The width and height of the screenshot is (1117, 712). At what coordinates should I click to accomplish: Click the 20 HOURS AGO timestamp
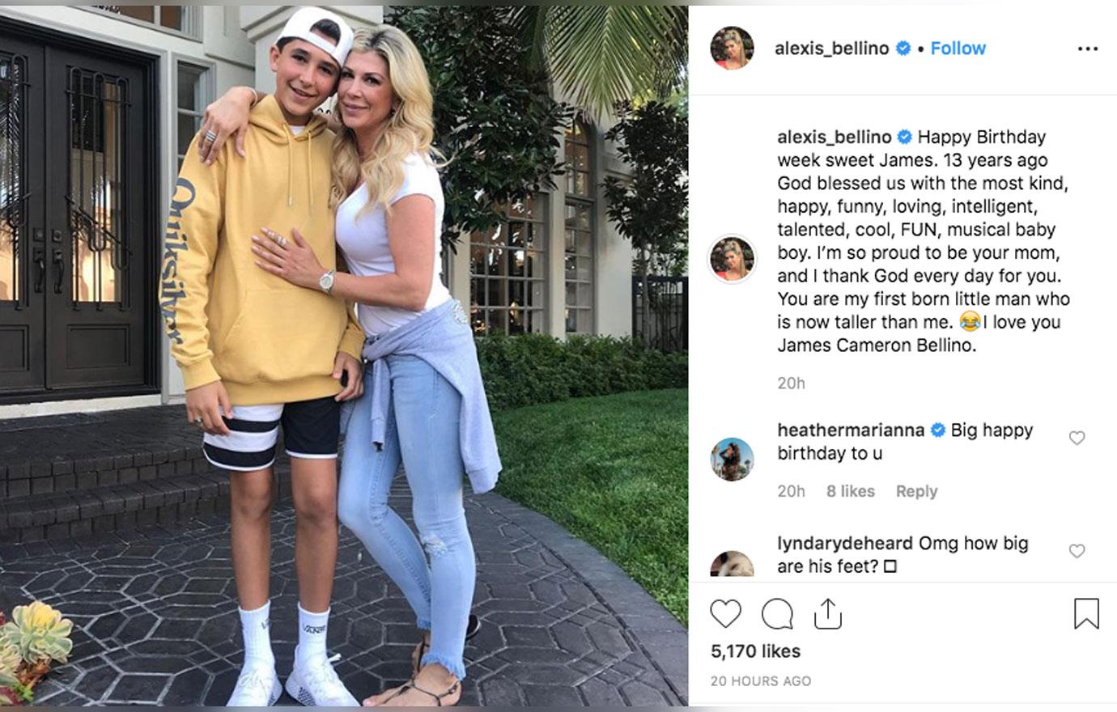[761, 681]
